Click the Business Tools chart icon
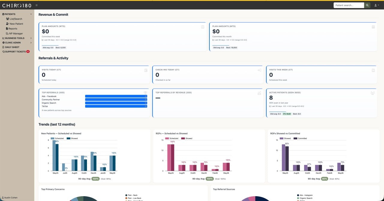Image resolution: width=384 pixels, height=201 pixels. 3,38
